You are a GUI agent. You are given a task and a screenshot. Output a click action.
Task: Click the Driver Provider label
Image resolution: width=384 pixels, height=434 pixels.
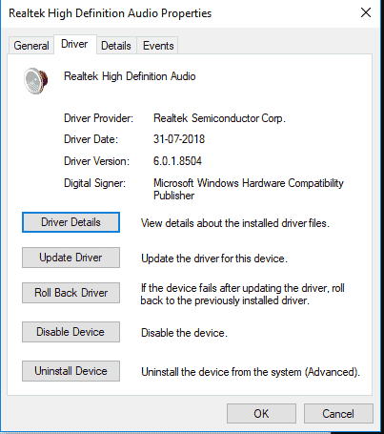tap(98, 118)
